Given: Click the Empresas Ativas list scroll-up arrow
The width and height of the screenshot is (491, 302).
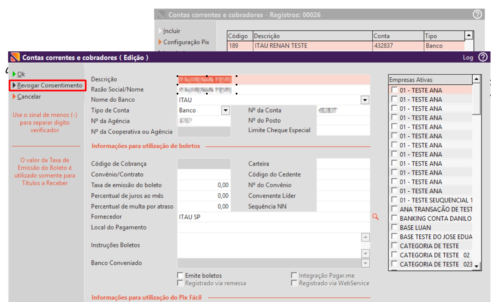Looking at the screenshot, I should (476, 79).
